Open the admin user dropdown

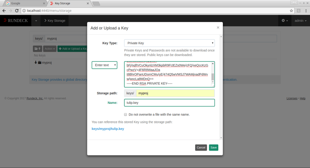point(300,21)
